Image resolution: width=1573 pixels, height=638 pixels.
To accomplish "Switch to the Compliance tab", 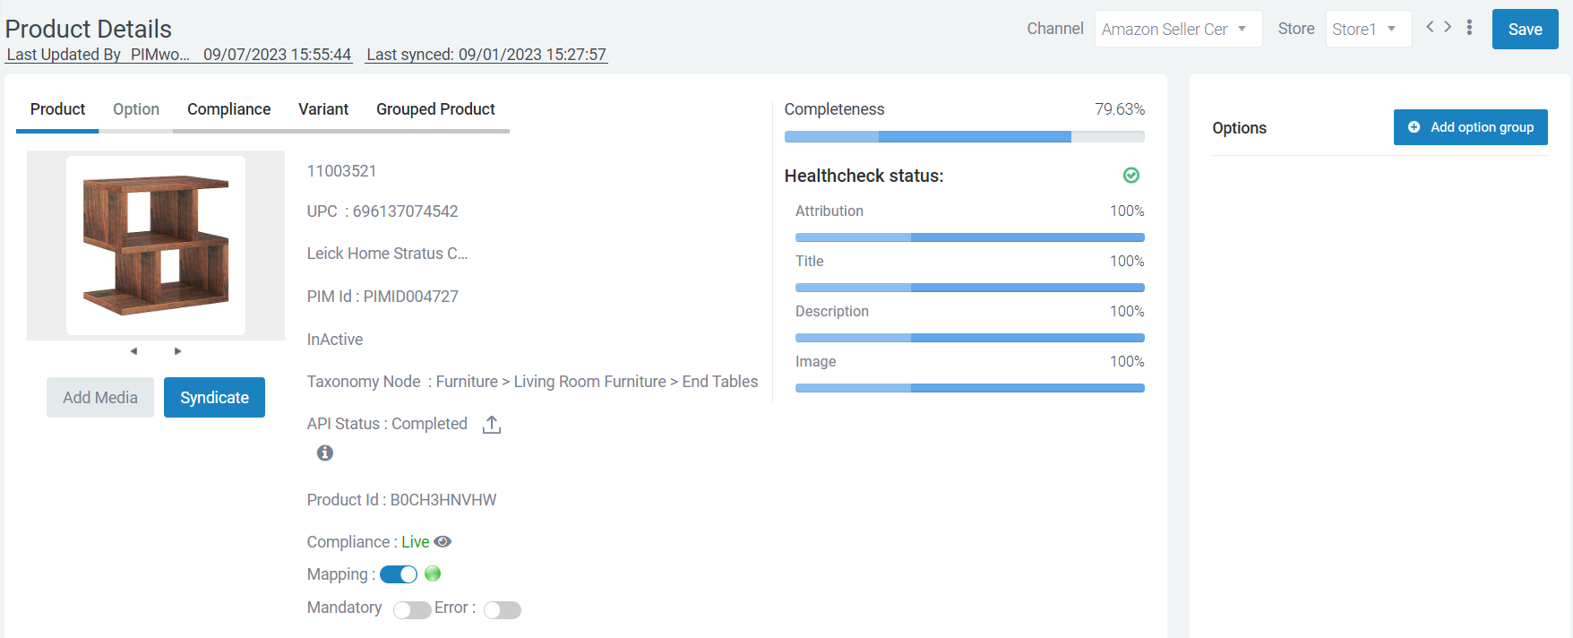I will pos(229,109).
